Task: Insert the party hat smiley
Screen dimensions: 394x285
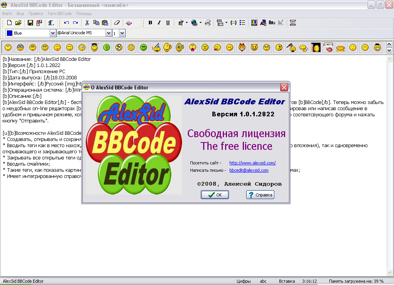Action: [156, 47]
